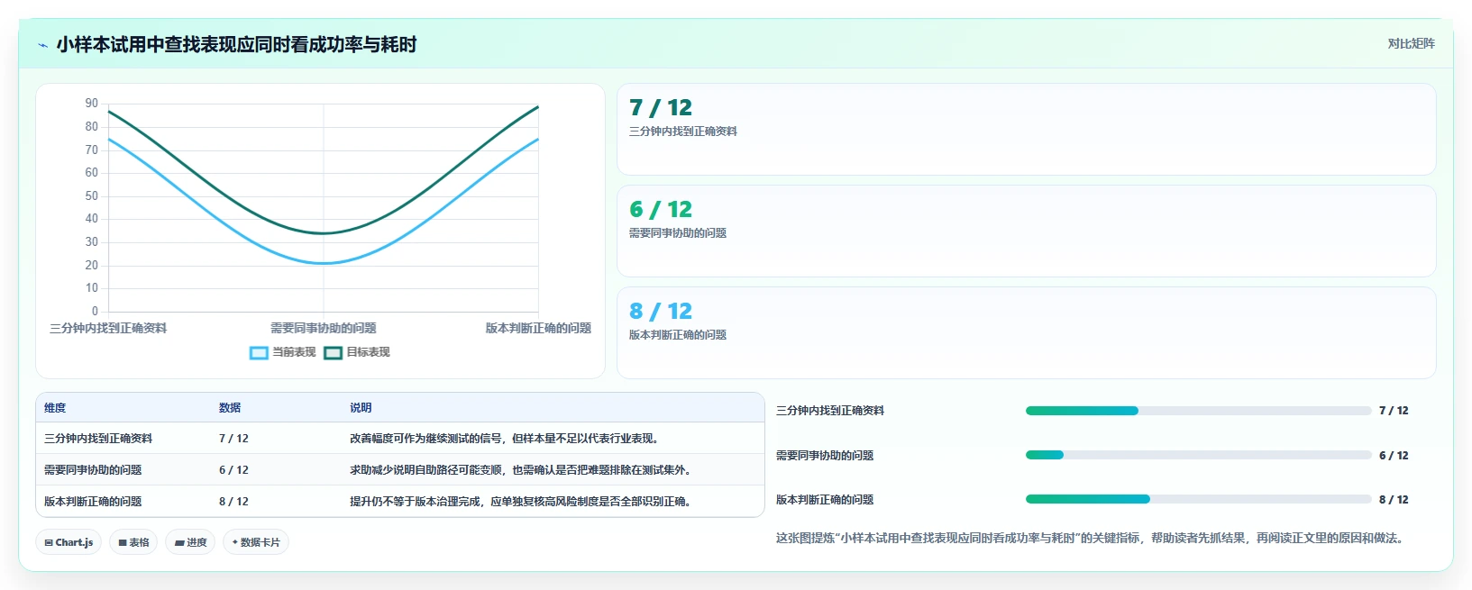Click the summary note beginning 这张图提炼
Screen dimensions: 1472x590
[1092, 539]
